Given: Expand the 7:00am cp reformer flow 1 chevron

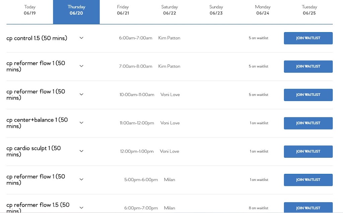Looking at the screenshot, I should click(x=81, y=66).
